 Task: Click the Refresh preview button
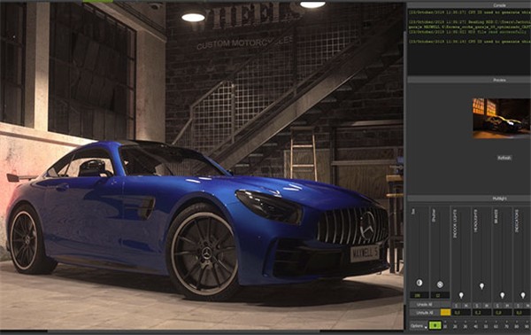click(x=504, y=158)
